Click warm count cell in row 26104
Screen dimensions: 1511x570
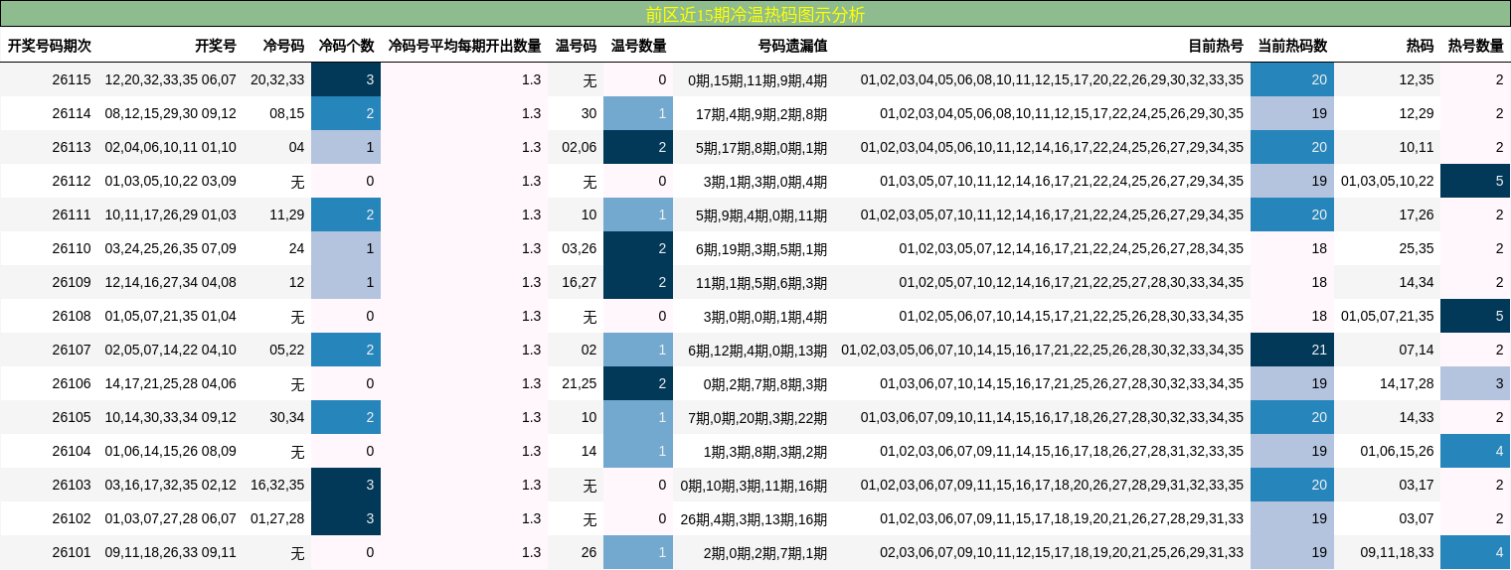tap(638, 451)
